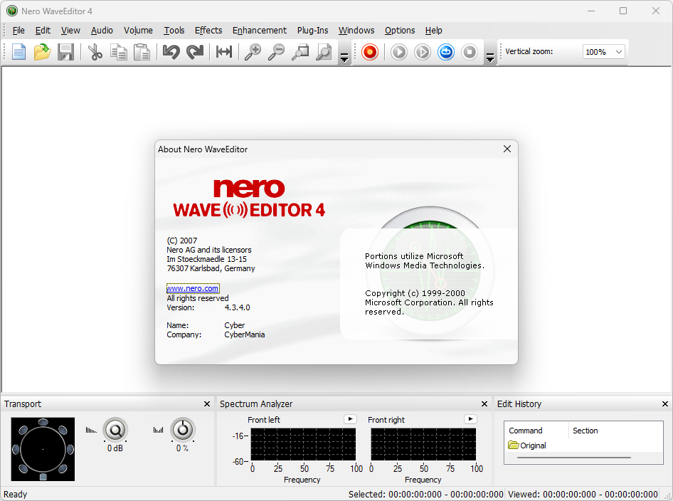Screen dimensions: 673x501
Task: Click the Nero WaveEditor title bar app icon
Action: pos(12,11)
